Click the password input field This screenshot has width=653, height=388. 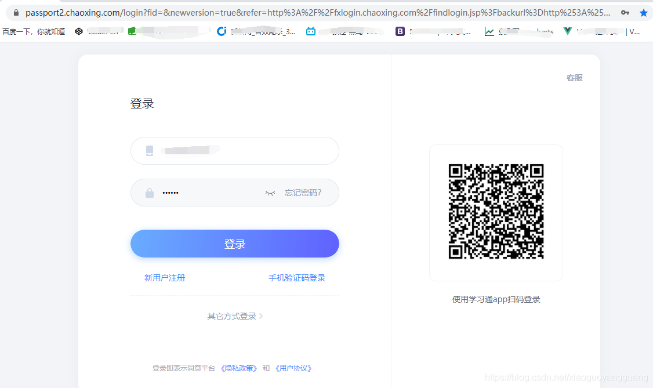[x=235, y=193]
